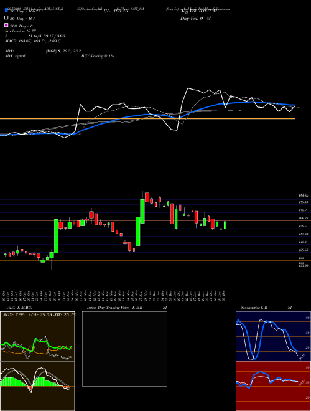Viewport: 311px width, 411px height.
Task: Open the ADX indicator chart panel
Action: (x=37, y=336)
